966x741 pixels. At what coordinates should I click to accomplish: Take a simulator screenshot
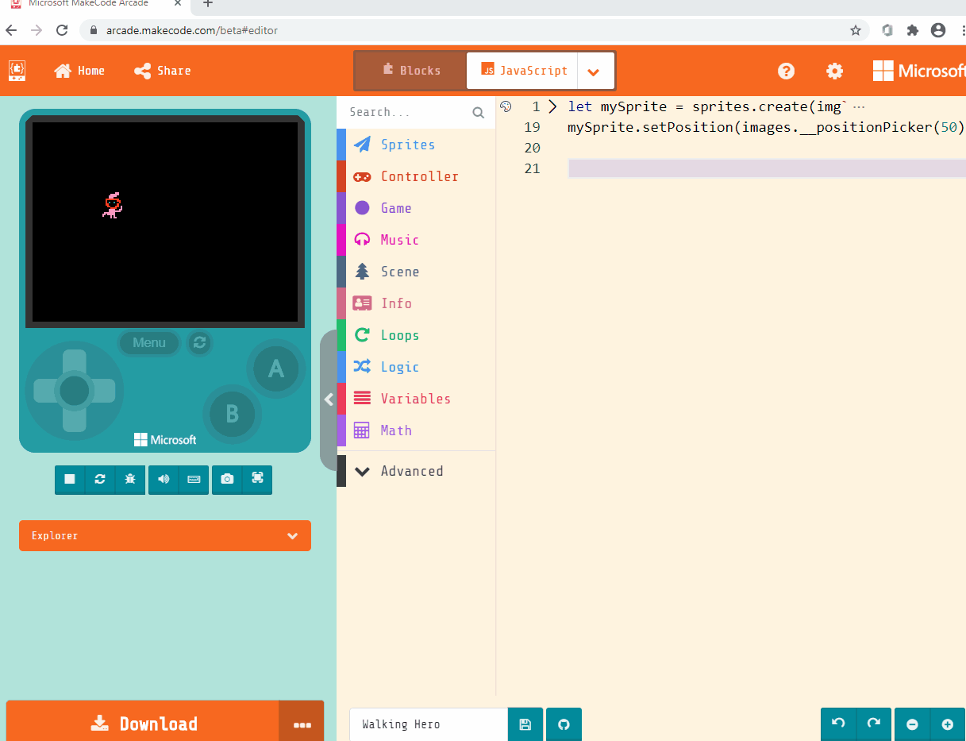click(x=227, y=479)
